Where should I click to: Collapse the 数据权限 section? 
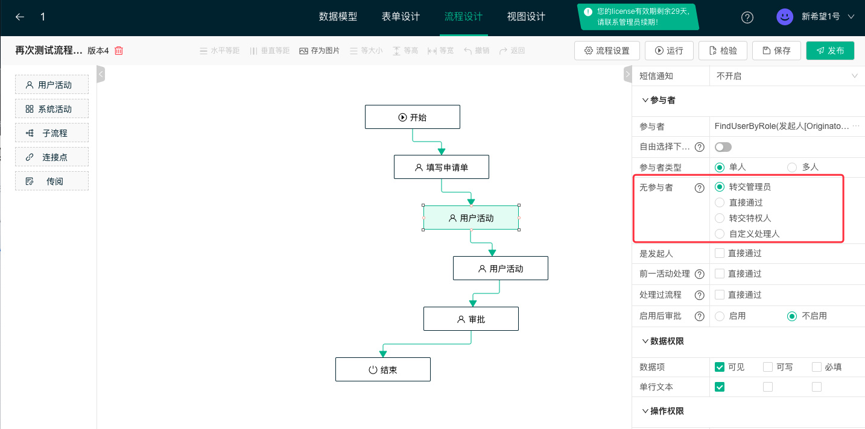pyautogui.click(x=645, y=341)
